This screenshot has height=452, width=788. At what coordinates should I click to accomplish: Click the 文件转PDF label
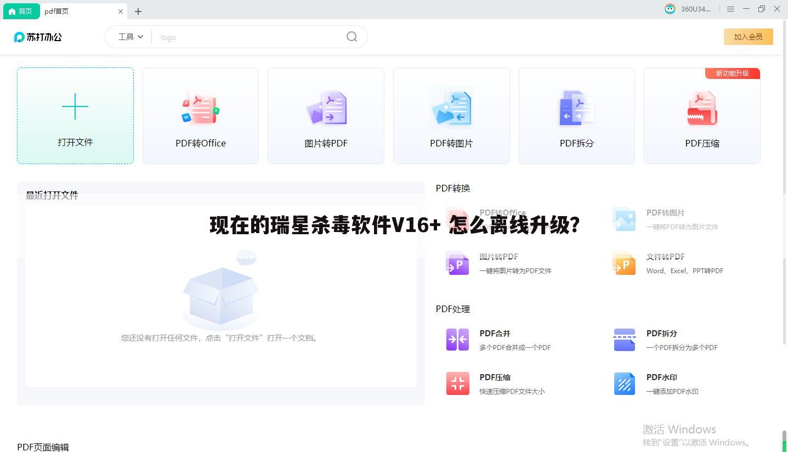(x=665, y=256)
